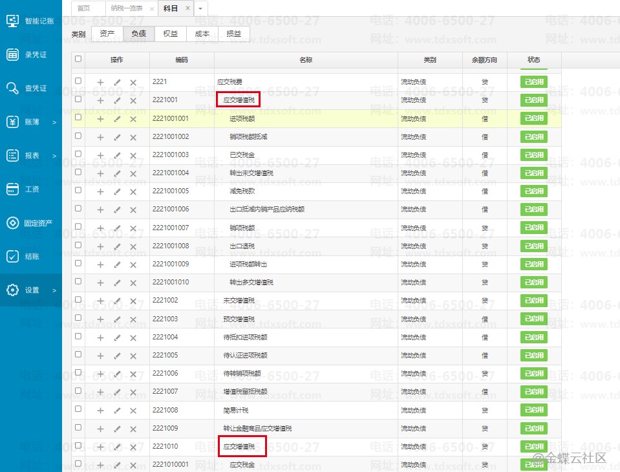Open the tab list dropdown arrow
The width and height of the screenshot is (620, 472).
coord(200,8)
